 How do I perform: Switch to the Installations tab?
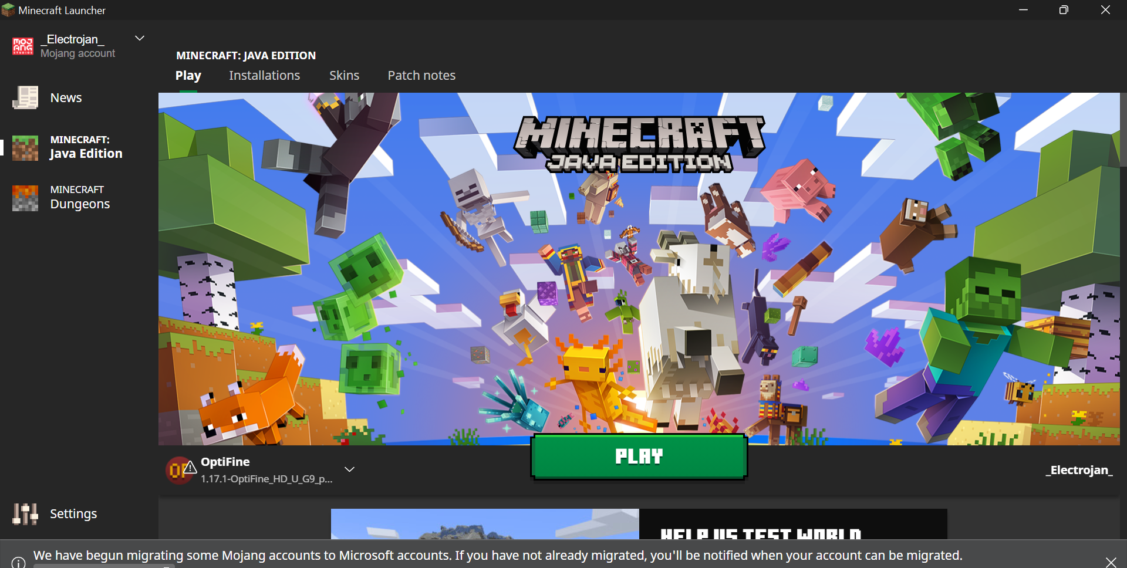[x=264, y=76]
